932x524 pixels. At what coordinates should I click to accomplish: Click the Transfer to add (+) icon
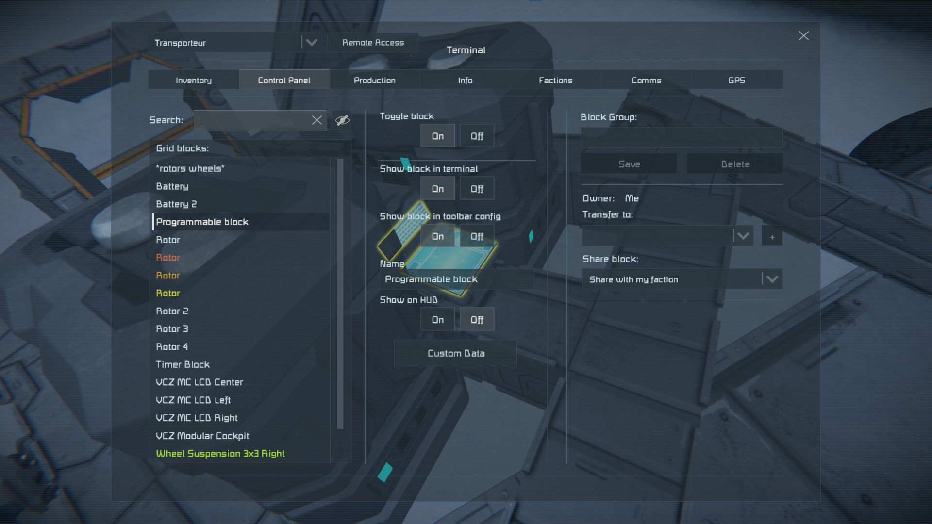pos(772,236)
